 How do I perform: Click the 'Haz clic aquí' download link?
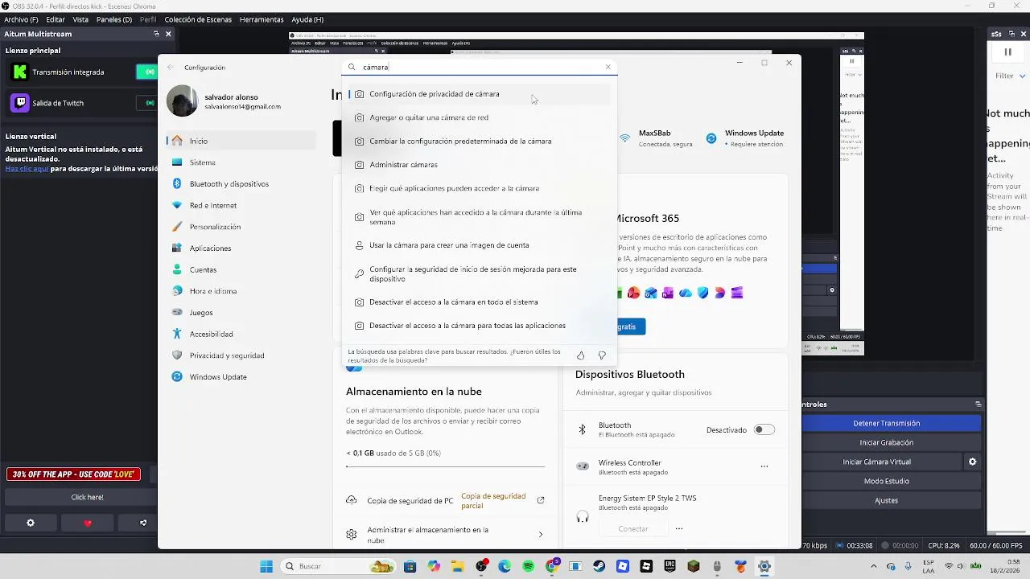27,169
